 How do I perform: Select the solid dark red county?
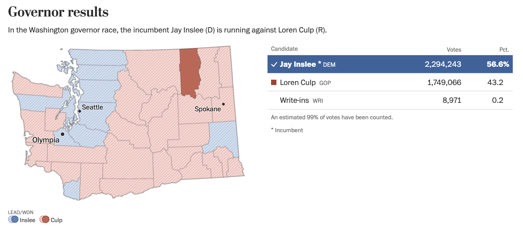tap(190, 73)
